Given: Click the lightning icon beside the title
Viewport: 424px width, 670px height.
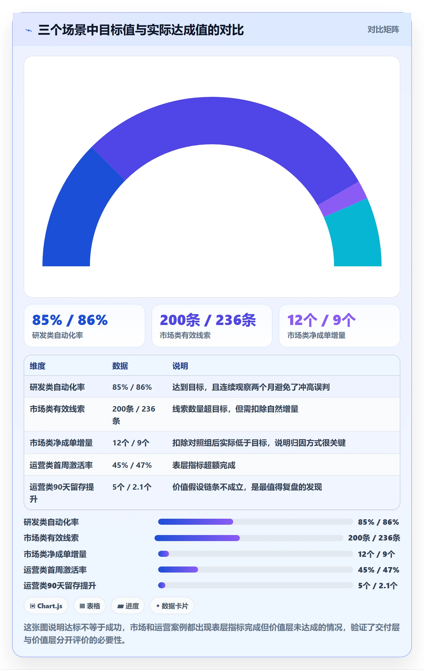Looking at the screenshot, I should (29, 30).
